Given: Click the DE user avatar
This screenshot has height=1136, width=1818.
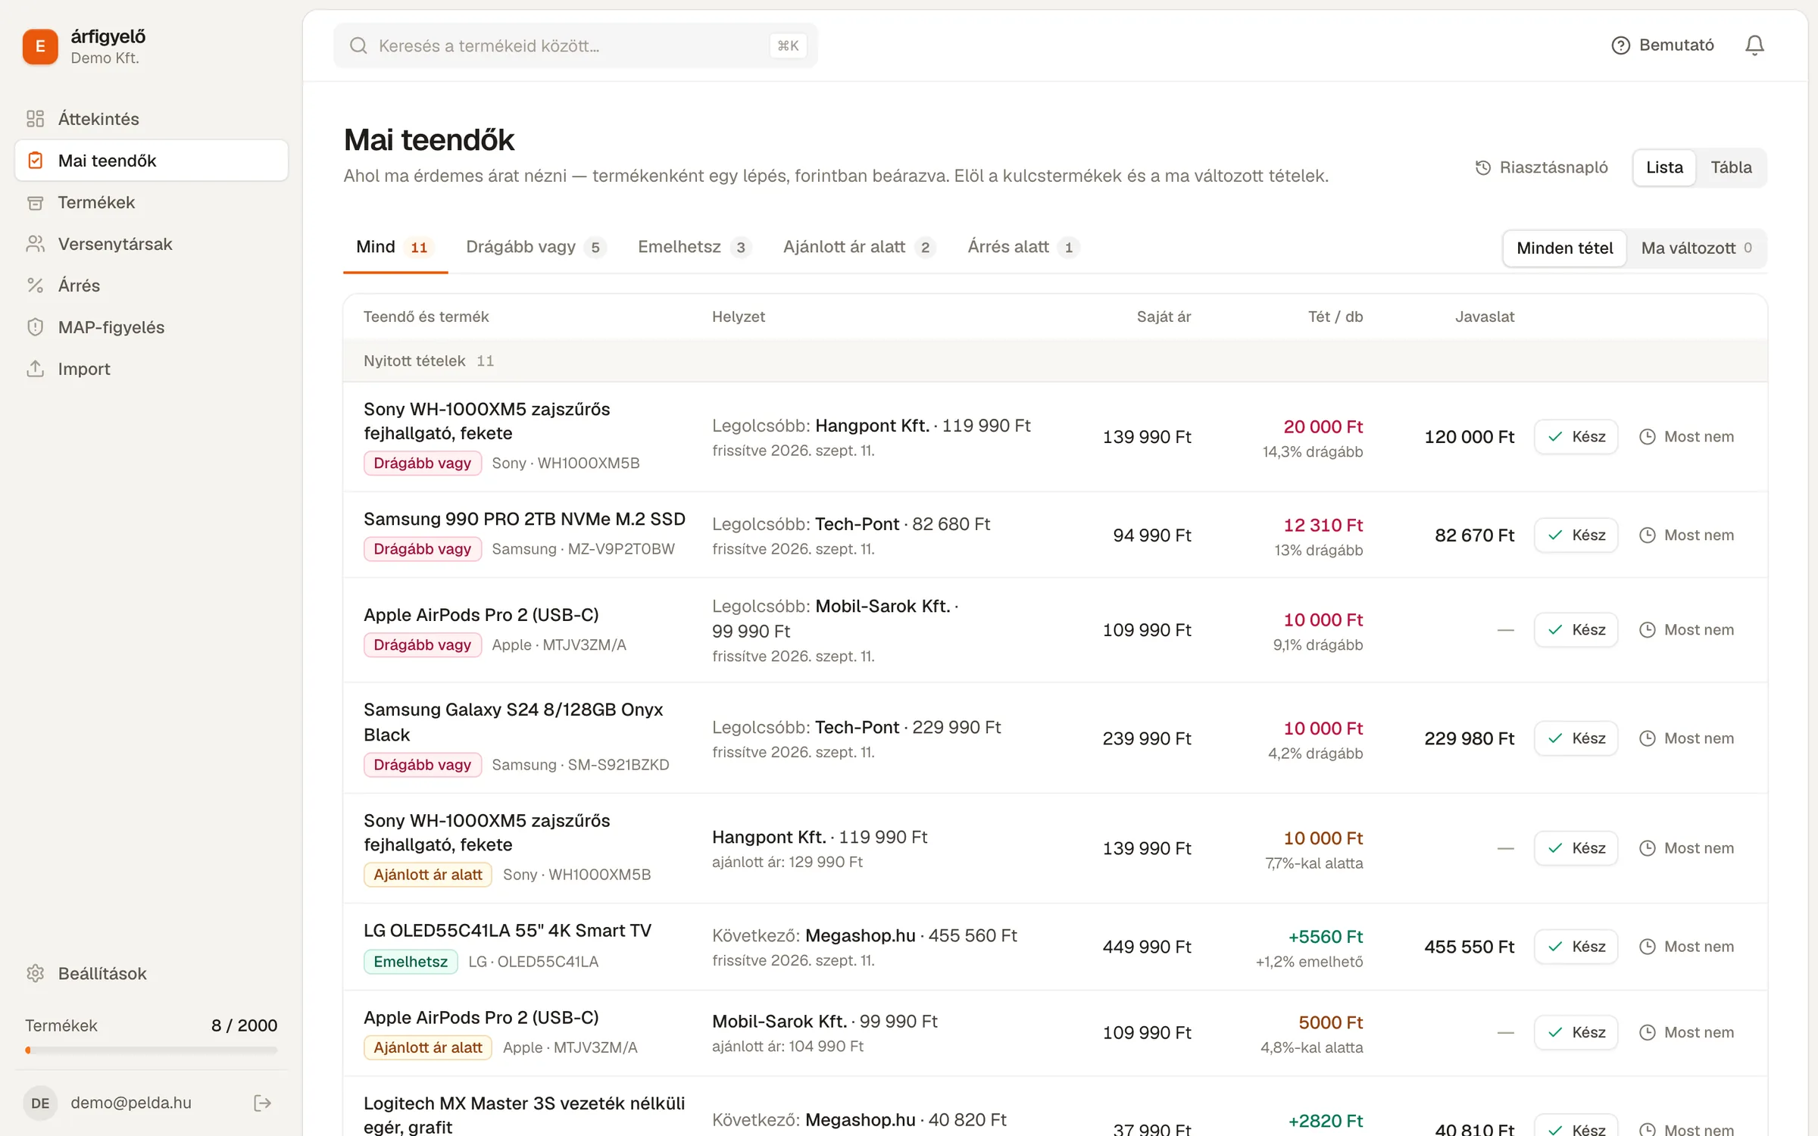Looking at the screenshot, I should point(40,1103).
